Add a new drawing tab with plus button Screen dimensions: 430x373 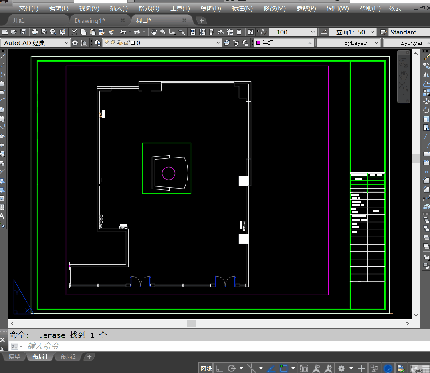click(x=202, y=20)
